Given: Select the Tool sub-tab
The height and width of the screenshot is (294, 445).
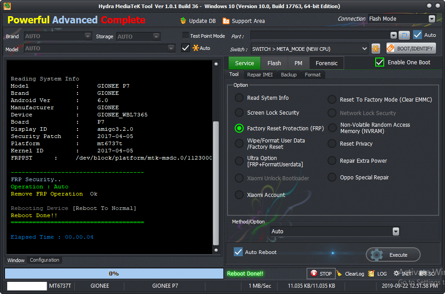Looking at the screenshot, I should tap(234, 74).
